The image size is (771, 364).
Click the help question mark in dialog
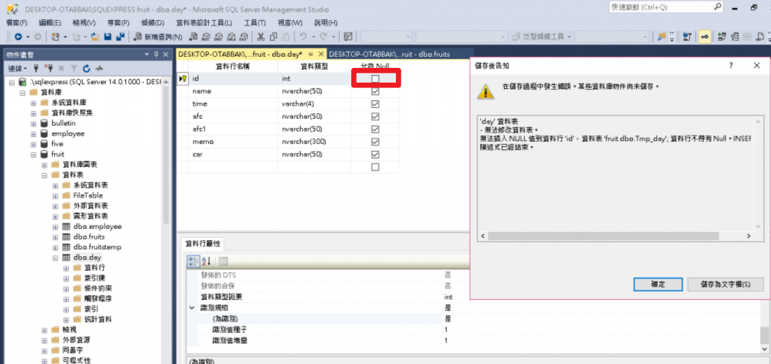(x=731, y=65)
